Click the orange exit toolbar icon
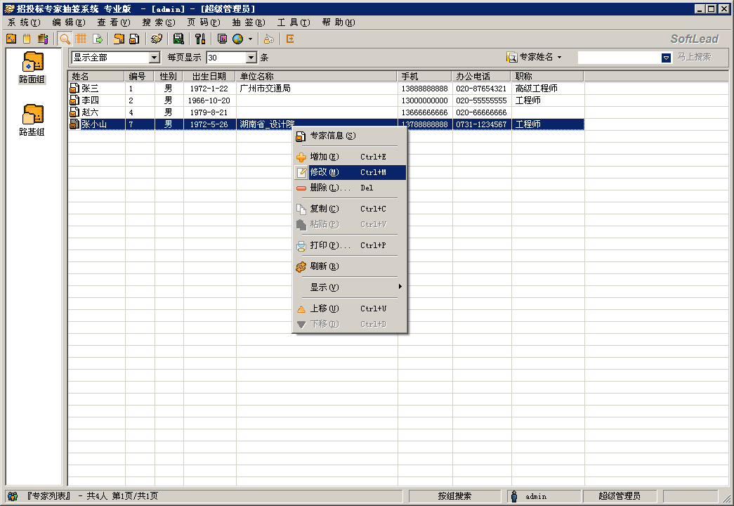Viewport: 734px width, 506px height. coord(290,39)
